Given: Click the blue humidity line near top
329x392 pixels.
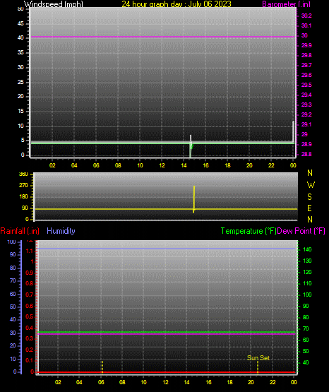Looking at the screenshot, I should 167,249.
